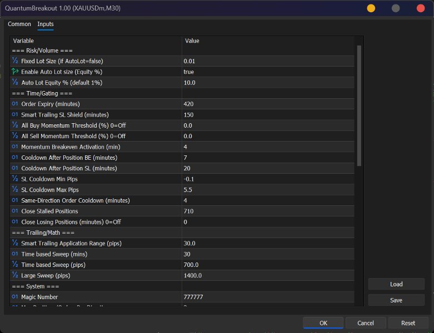Click the double-type icon beside Smart Trailing Application Range
This screenshot has width=434, height=333.
click(x=15, y=243)
